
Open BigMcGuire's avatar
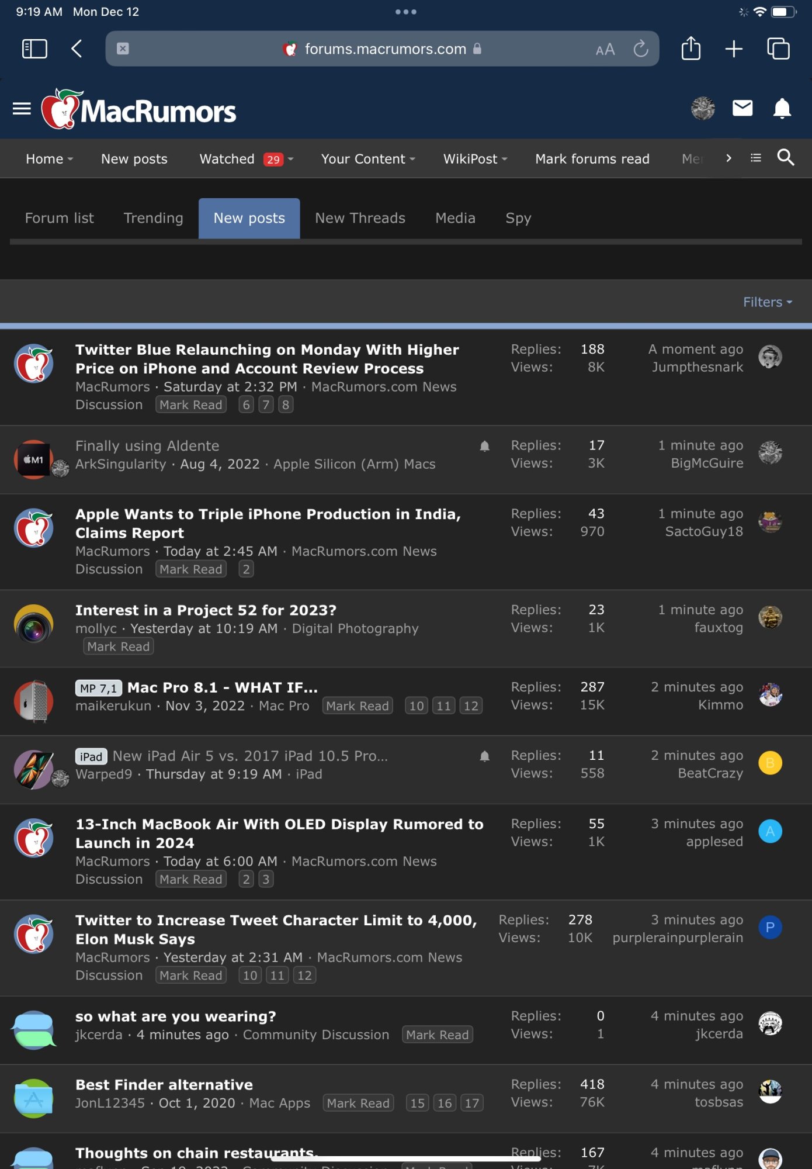[770, 453]
